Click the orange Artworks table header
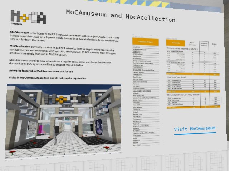Screen dimensions: 229x171 pyautogui.click(x=176, y=43)
